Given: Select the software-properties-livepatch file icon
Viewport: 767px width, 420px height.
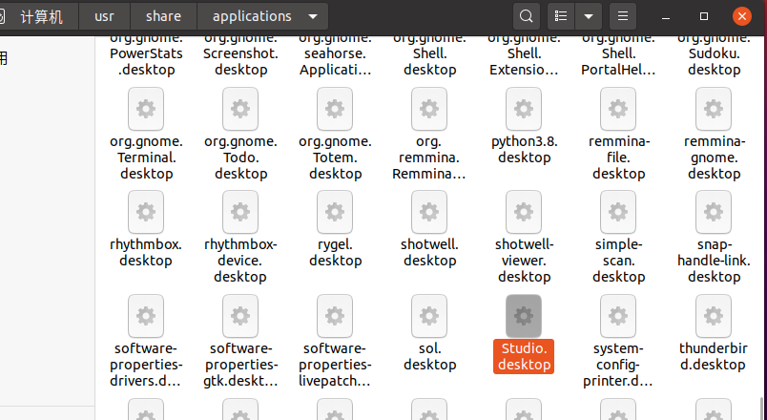Looking at the screenshot, I should tap(335, 316).
